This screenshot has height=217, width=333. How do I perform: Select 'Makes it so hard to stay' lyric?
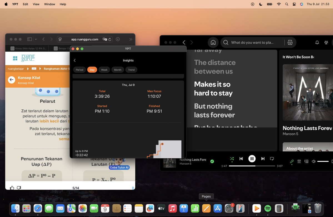213,89
